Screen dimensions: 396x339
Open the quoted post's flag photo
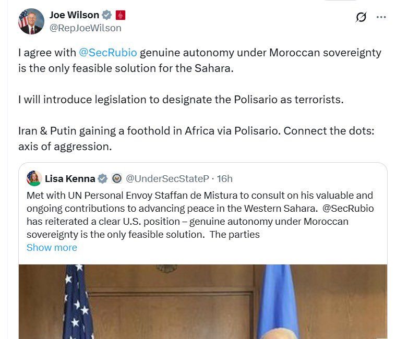203,301
